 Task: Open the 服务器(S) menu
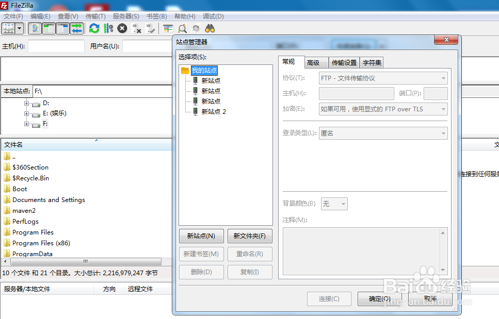coord(126,16)
